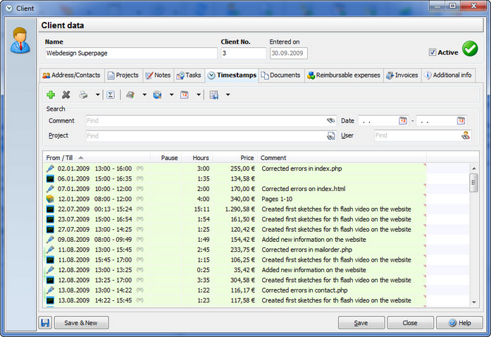
Task: Click the table layout toolbar icon
Action: click(214, 94)
